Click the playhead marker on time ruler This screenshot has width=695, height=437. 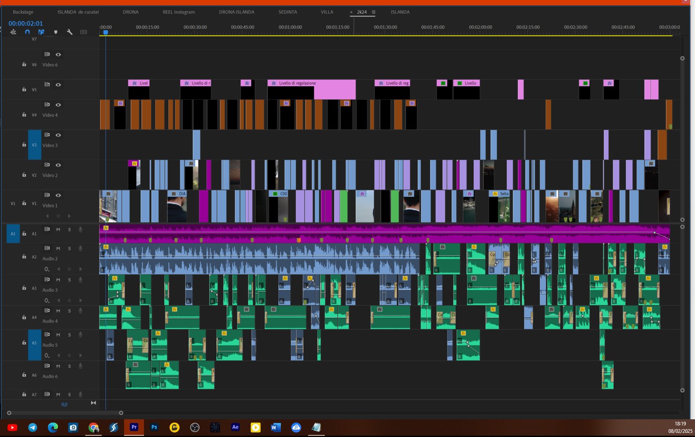(106, 32)
